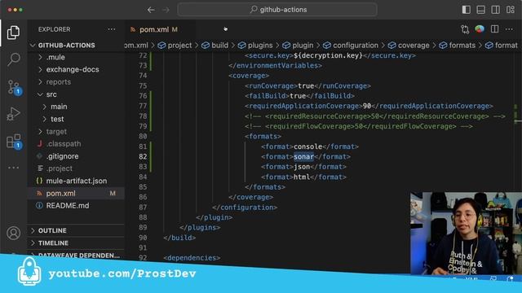Click the coverage breadcrumb item
Screen dimensions: 522x293
click(409, 46)
